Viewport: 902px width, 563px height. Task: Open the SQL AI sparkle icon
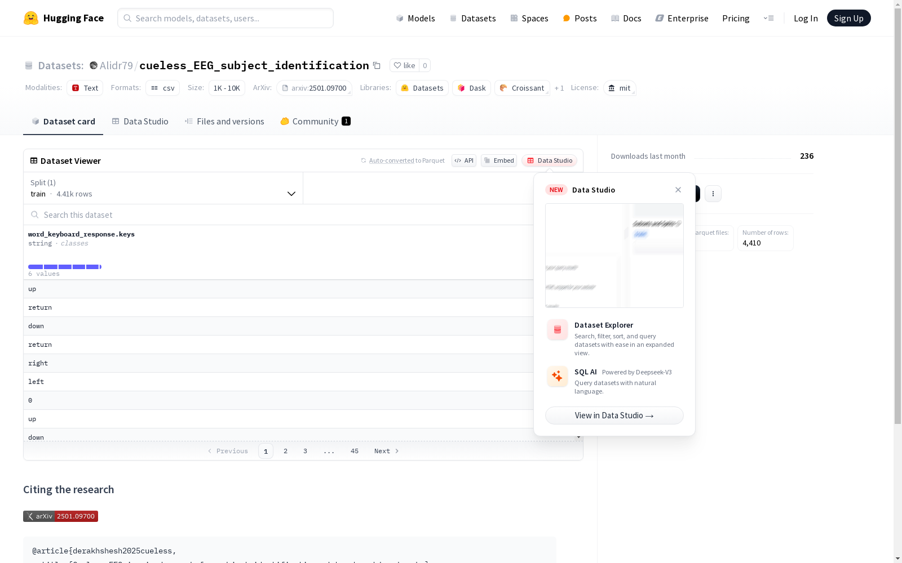(558, 376)
